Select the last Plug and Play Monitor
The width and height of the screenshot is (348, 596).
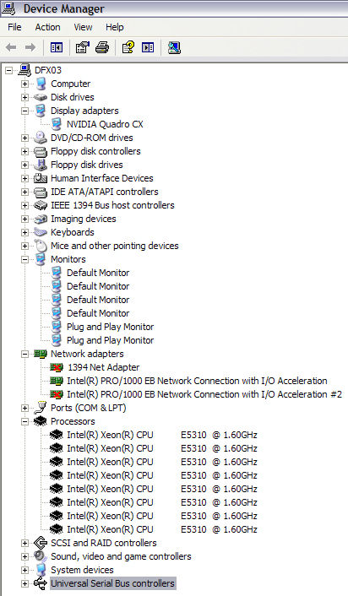[111, 340]
